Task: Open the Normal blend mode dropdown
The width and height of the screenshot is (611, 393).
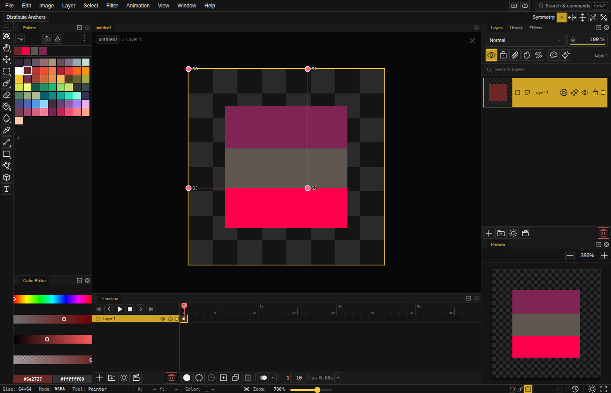Action: pos(525,40)
